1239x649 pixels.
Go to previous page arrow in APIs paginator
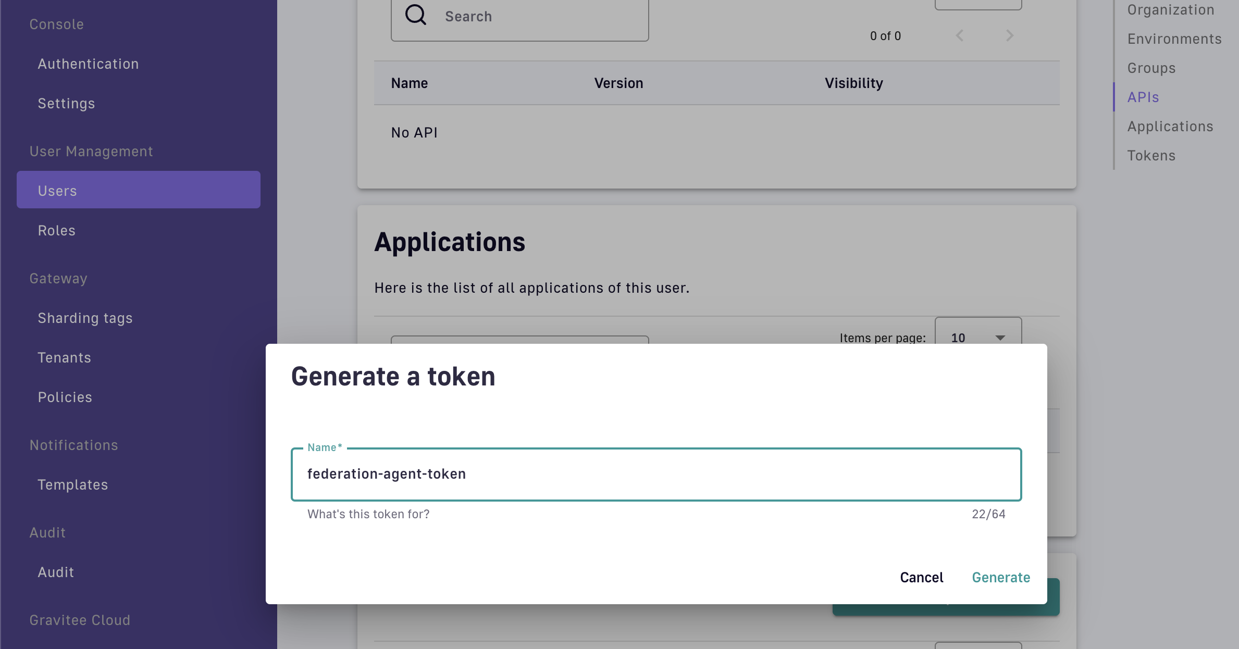point(959,35)
